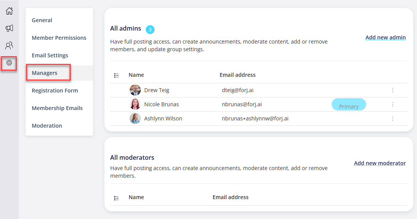Image resolution: width=417 pixels, height=219 pixels.
Task: Click the admin count badge showing 3
Action: pos(150,29)
